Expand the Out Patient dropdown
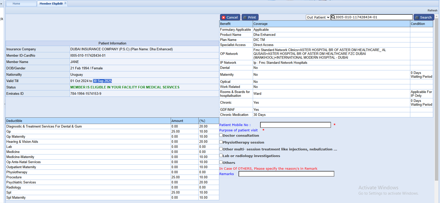This screenshot has width=440, height=203. coord(318,17)
